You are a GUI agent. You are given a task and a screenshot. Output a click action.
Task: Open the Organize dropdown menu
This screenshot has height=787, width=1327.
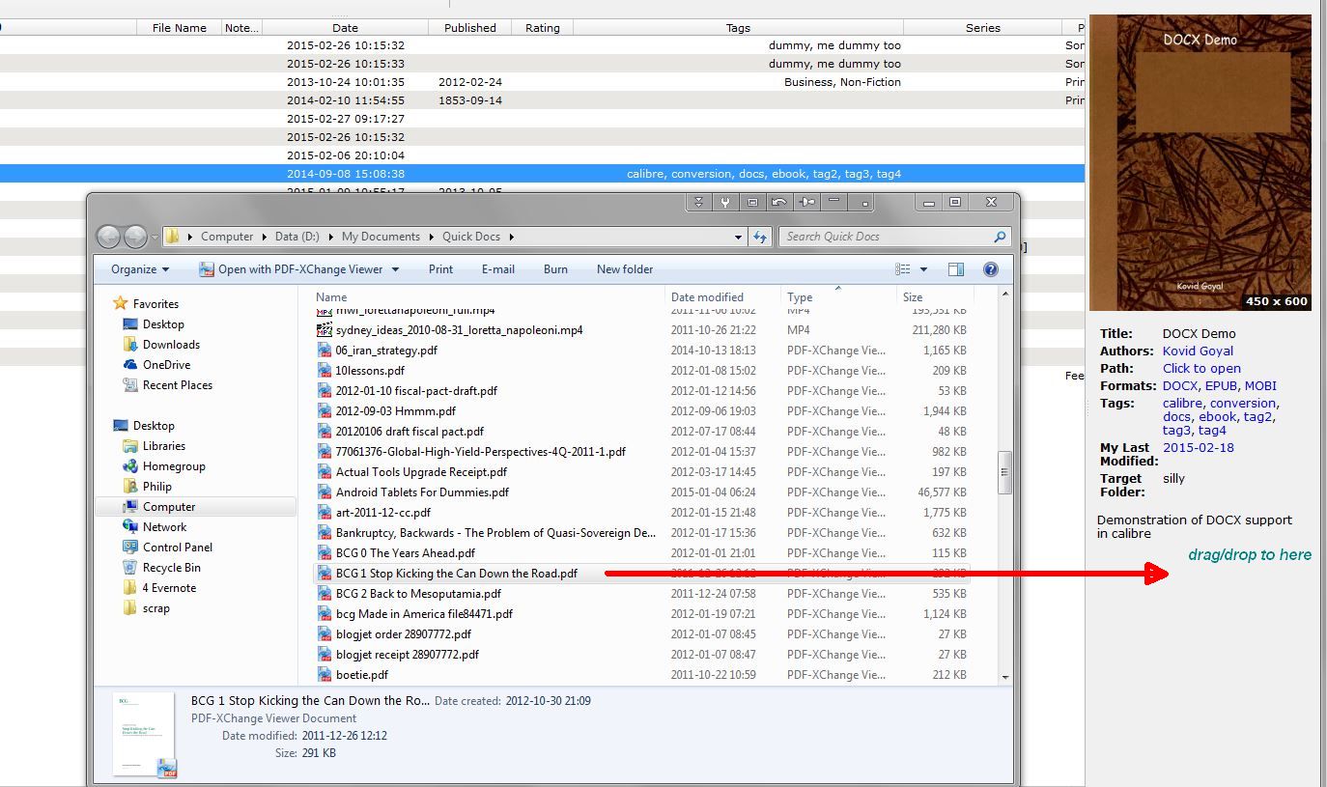(140, 269)
